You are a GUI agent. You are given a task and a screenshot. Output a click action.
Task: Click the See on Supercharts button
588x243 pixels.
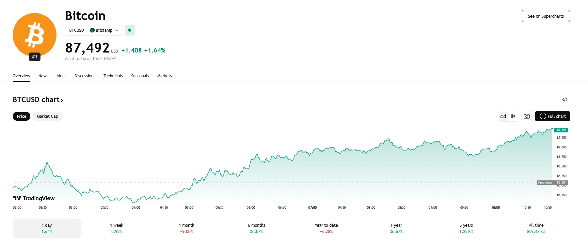point(546,16)
